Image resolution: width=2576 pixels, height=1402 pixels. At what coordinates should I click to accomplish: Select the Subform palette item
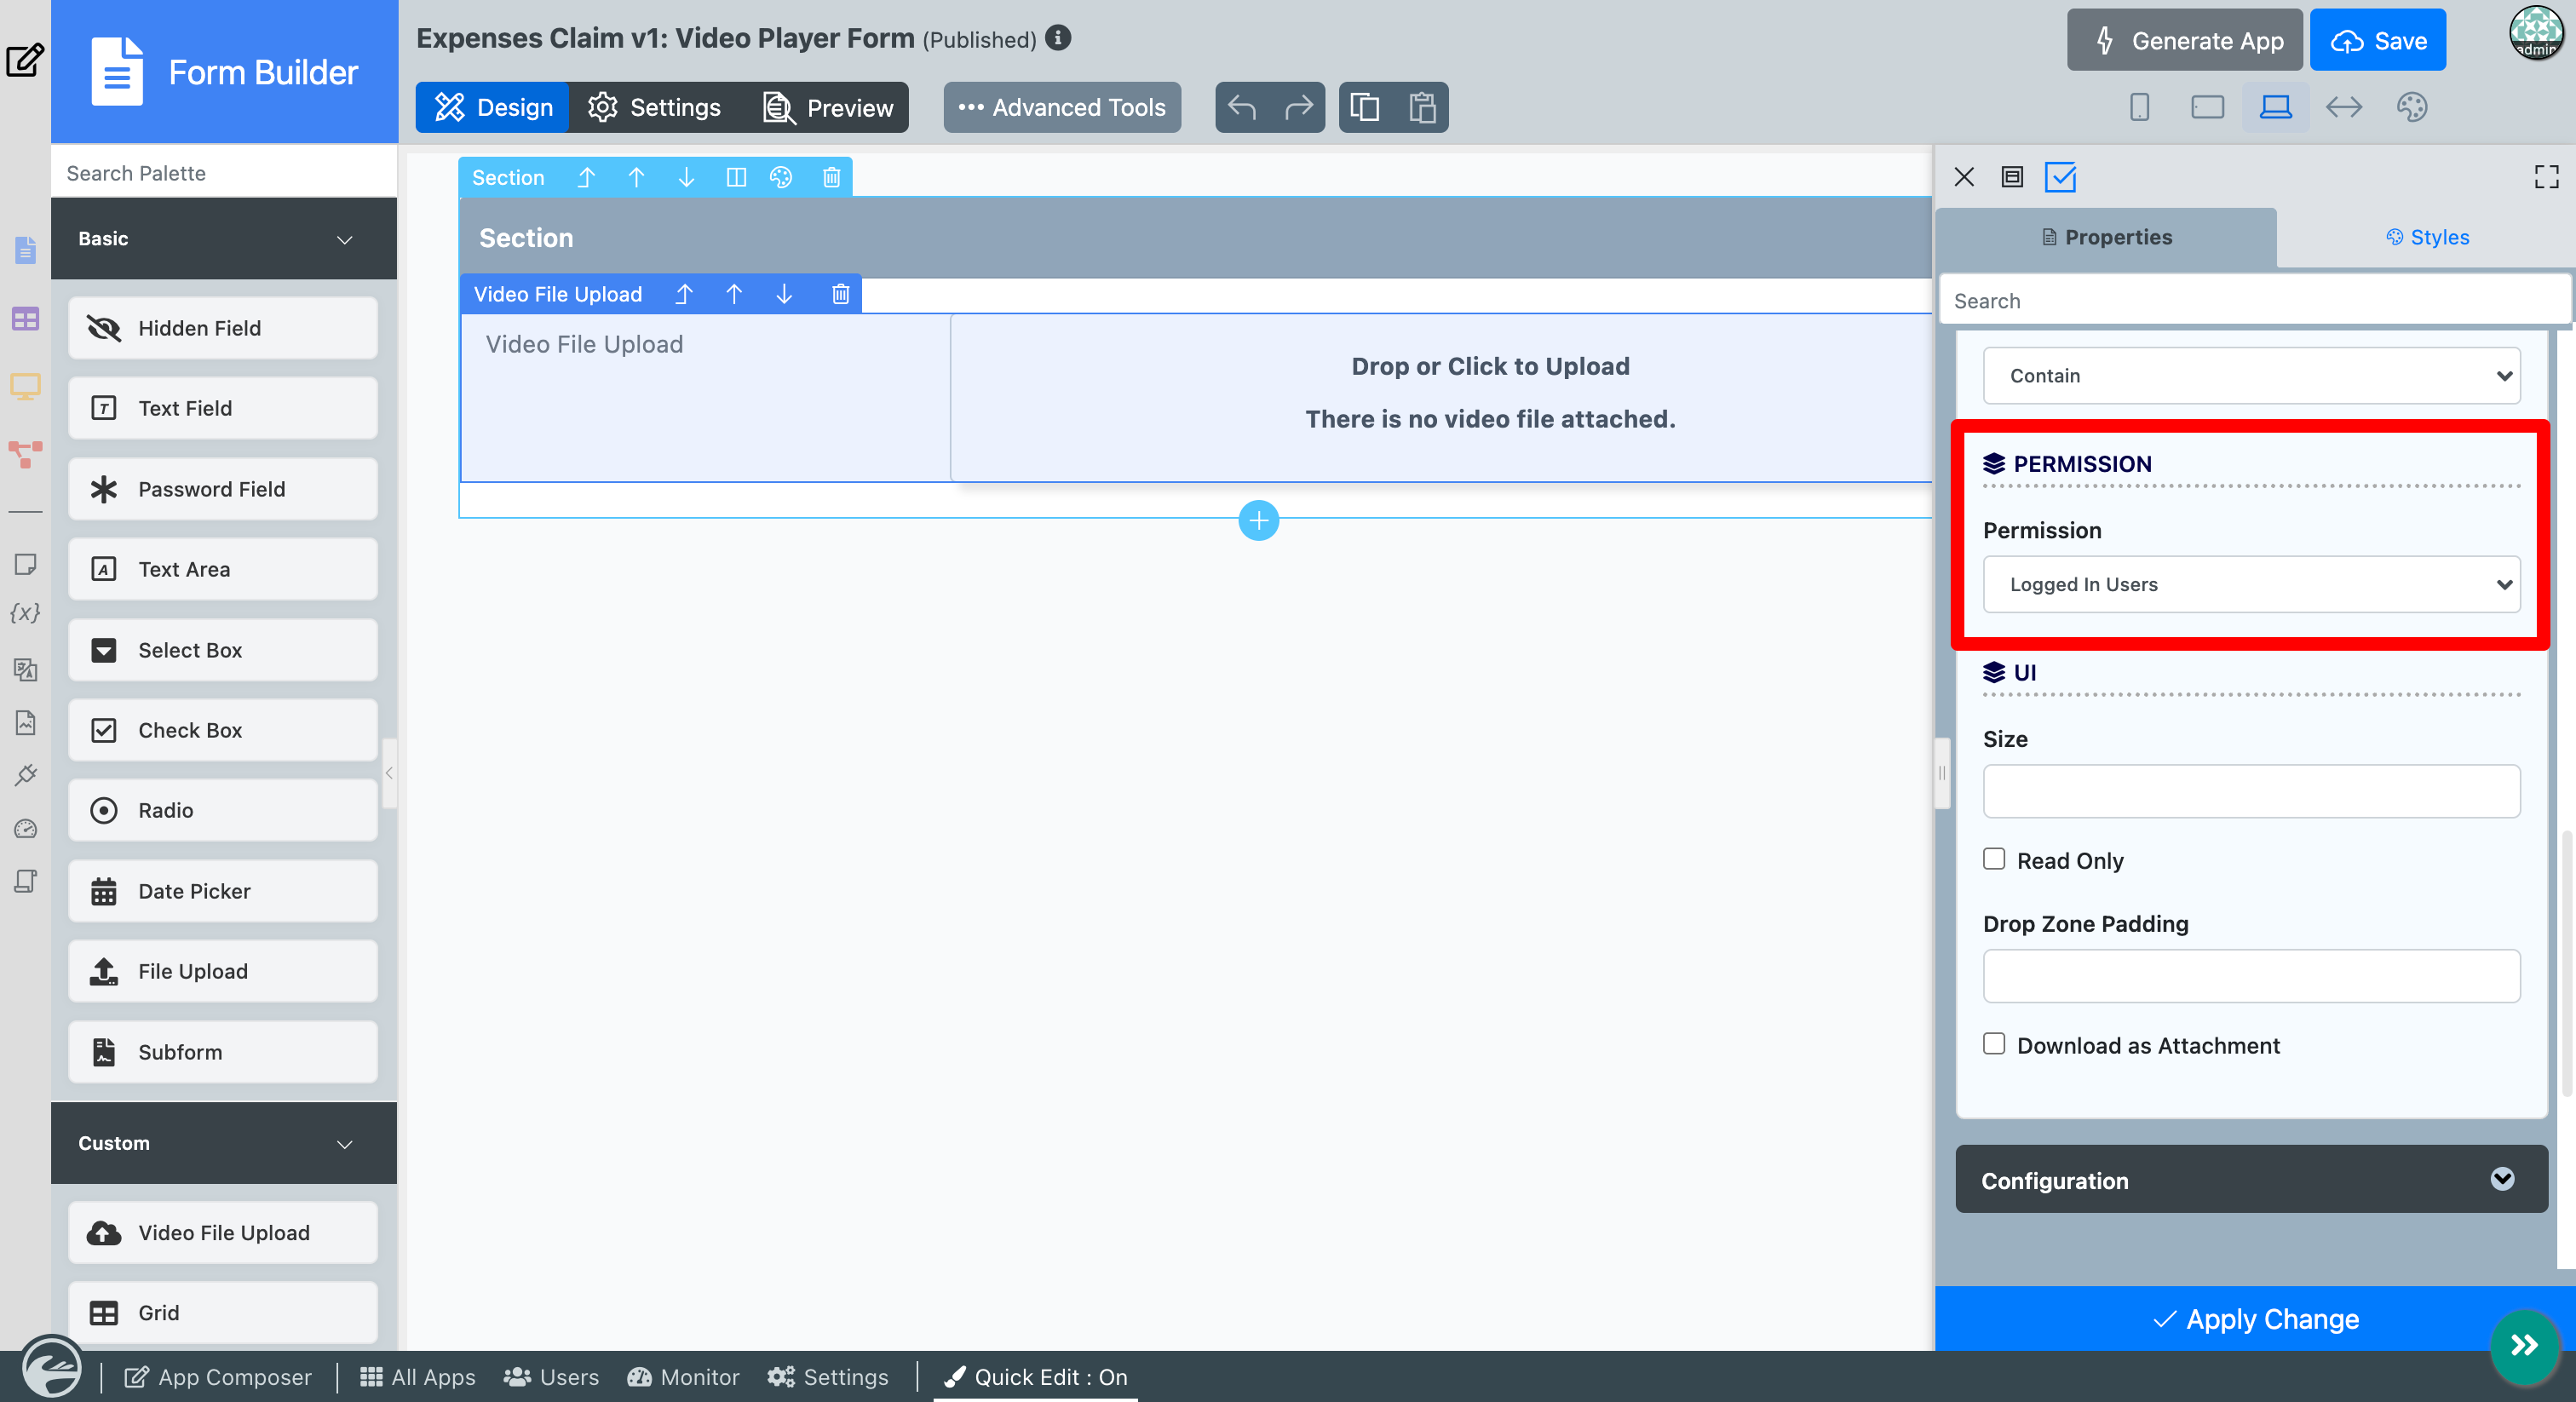click(x=223, y=1052)
